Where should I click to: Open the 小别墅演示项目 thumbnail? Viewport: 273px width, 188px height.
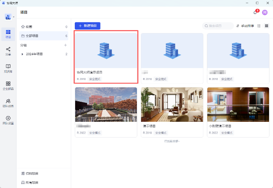click(x=238, y=104)
